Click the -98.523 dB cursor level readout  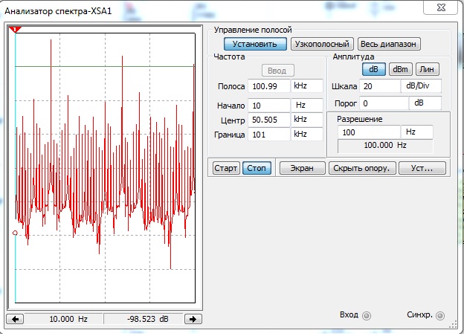point(144,319)
